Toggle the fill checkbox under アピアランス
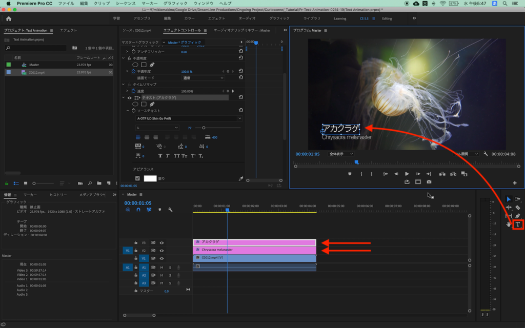The width and height of the screenshot is (525, 328). 137,178
